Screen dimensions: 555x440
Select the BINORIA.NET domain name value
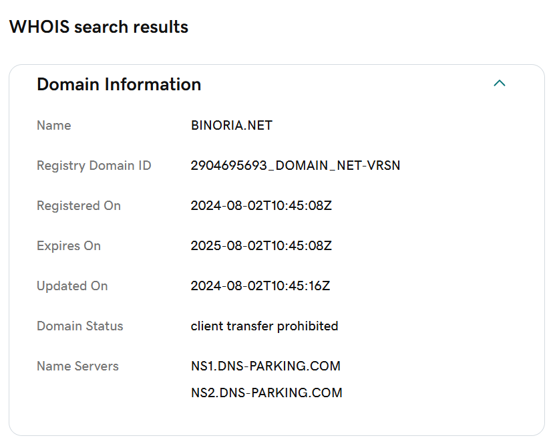(x=232, y=126)
